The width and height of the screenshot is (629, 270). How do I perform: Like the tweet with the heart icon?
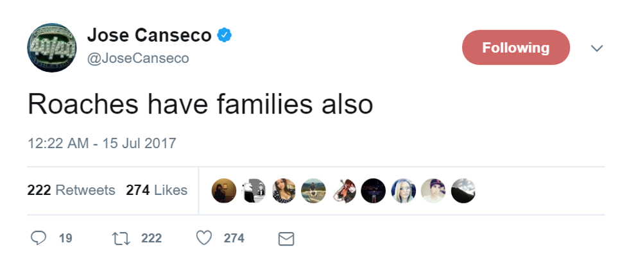pos(203,239)
